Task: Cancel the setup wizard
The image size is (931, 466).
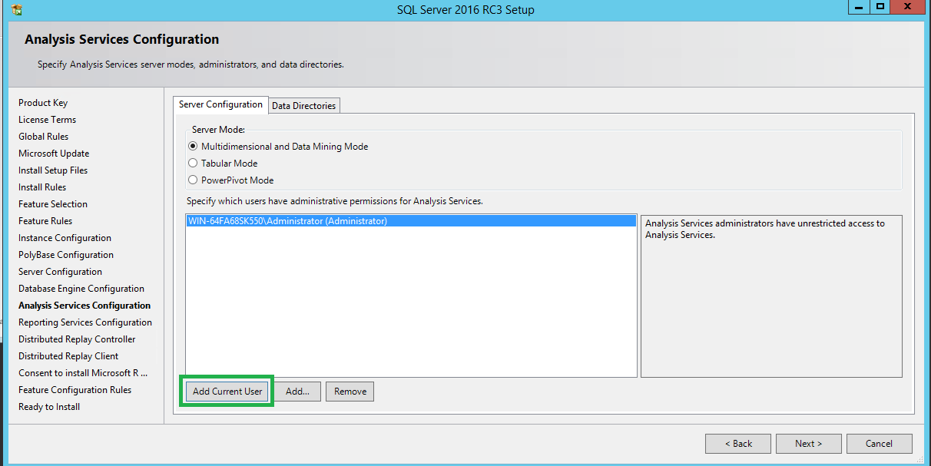Action: point(879,444)
